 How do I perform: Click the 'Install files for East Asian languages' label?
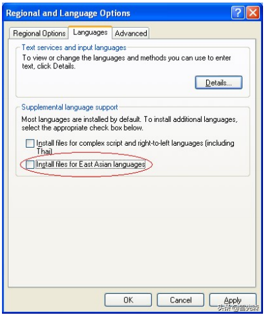(x=91, y=164)
